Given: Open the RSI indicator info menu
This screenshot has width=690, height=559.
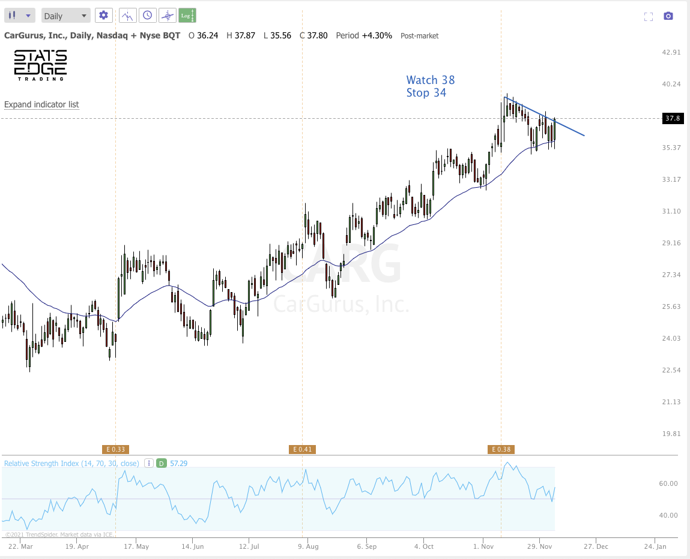Looking at the screenshot, I should pos(148,463).
